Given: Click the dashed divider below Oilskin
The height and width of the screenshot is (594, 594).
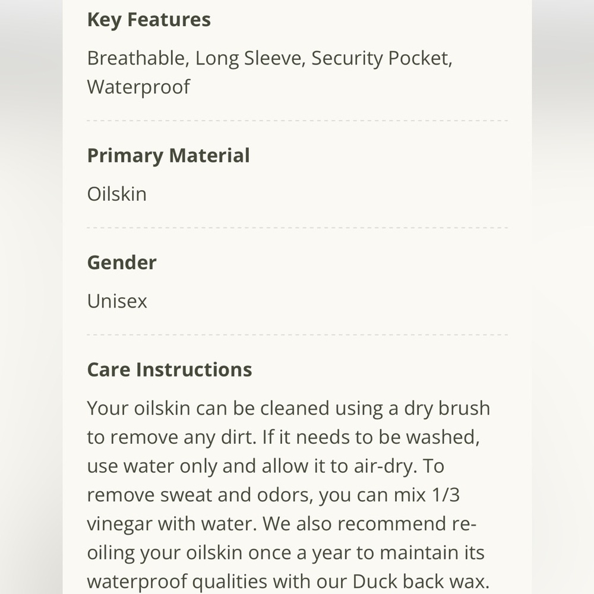Looking at the screenshot, I should point(297,228).
